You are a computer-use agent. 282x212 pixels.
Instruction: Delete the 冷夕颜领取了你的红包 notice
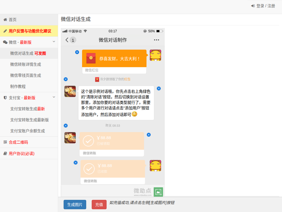[x=66, y=79]
